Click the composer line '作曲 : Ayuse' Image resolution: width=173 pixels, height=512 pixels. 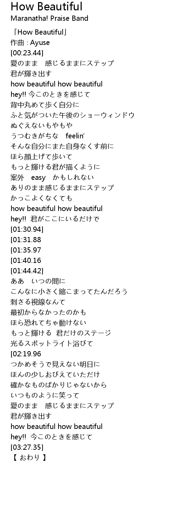30,43
